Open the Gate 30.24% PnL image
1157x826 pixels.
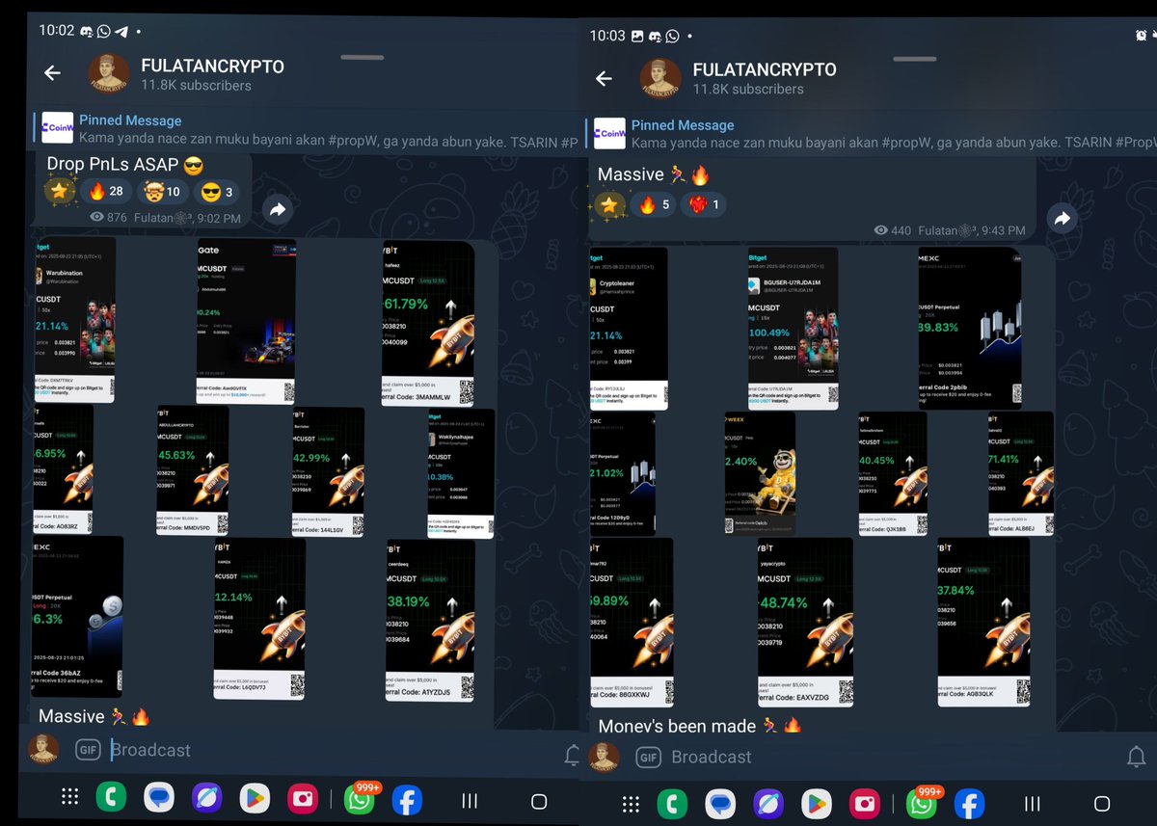[246, 322]
